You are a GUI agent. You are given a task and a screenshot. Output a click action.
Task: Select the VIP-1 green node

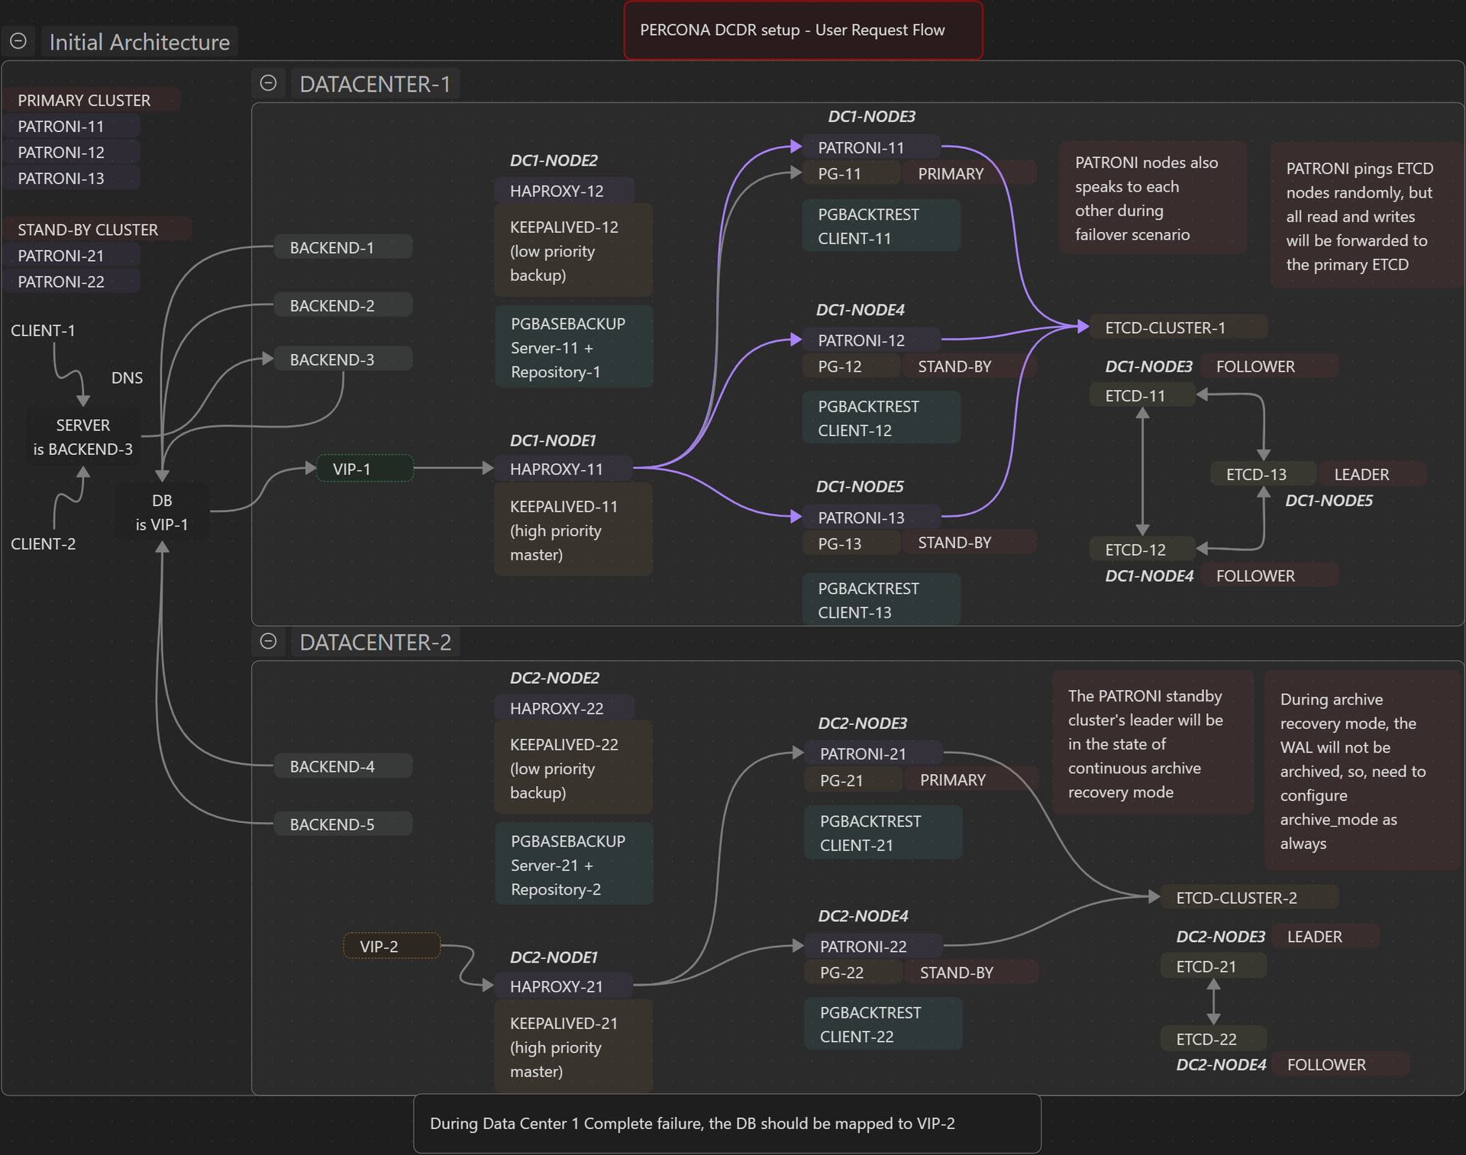click(364, 469)
